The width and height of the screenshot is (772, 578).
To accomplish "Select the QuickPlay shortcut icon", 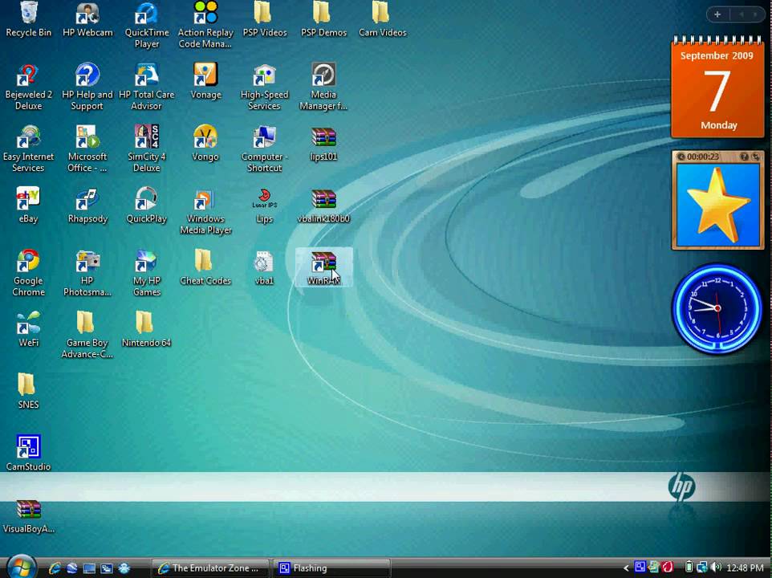I will (147, 206).
